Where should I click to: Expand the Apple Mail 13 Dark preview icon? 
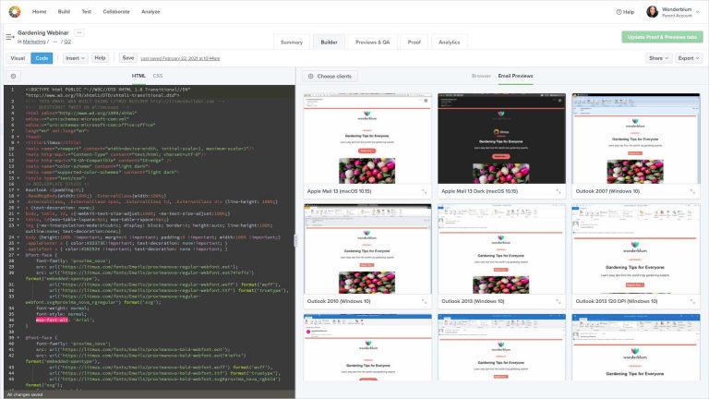pos(559,191)
